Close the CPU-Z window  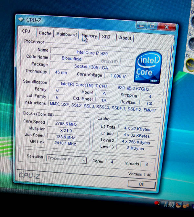[167, 27]
